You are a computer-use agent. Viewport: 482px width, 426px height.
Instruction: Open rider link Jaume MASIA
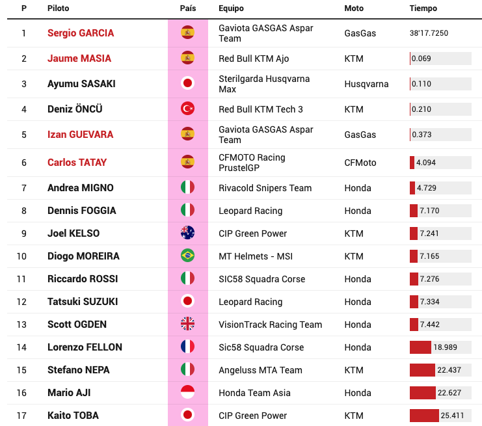coord(79,59)
